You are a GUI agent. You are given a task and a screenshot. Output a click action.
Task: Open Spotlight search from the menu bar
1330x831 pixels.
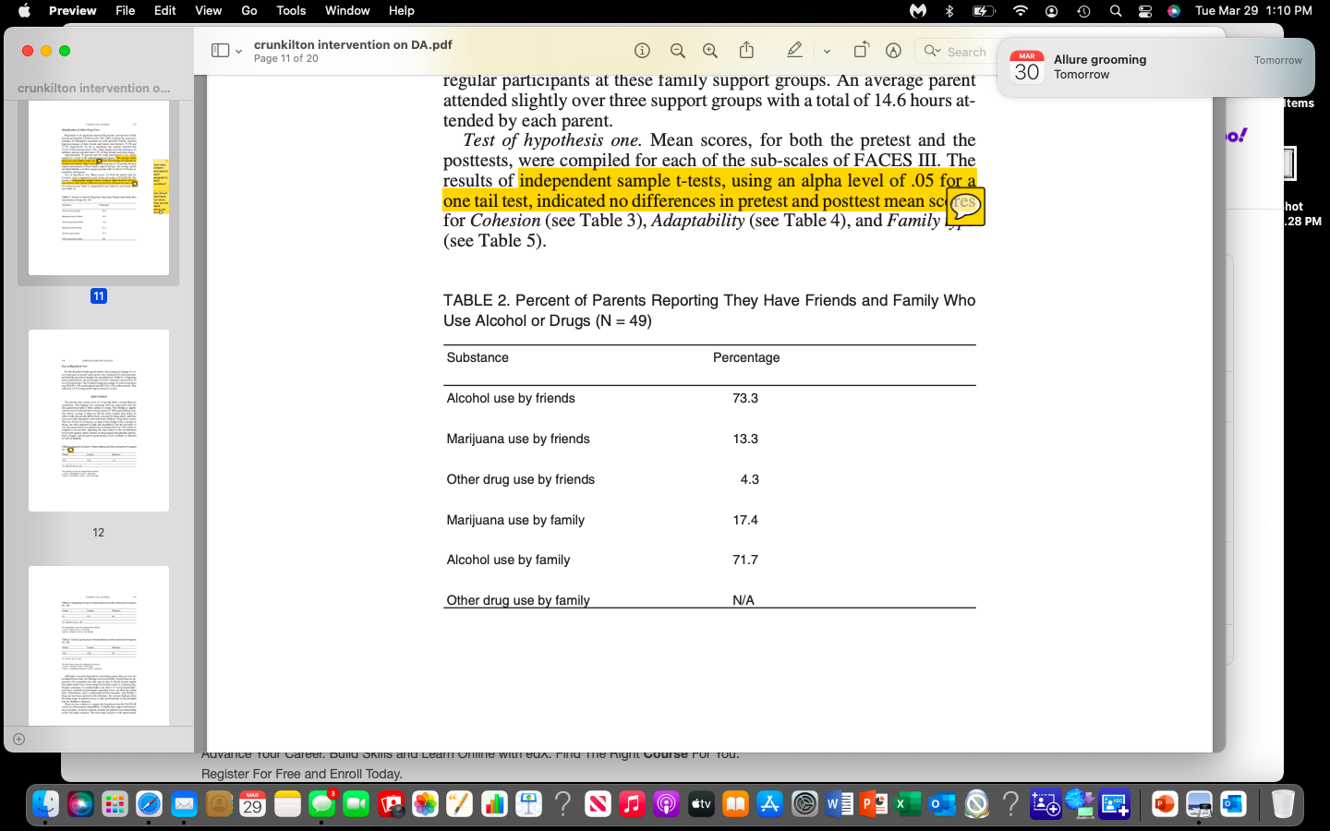[x=1115, y=11]
